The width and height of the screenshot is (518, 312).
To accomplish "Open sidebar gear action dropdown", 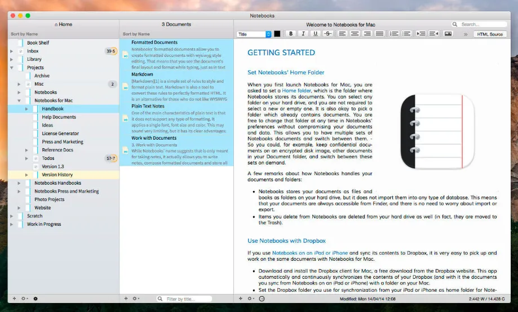I will point(24,298).
